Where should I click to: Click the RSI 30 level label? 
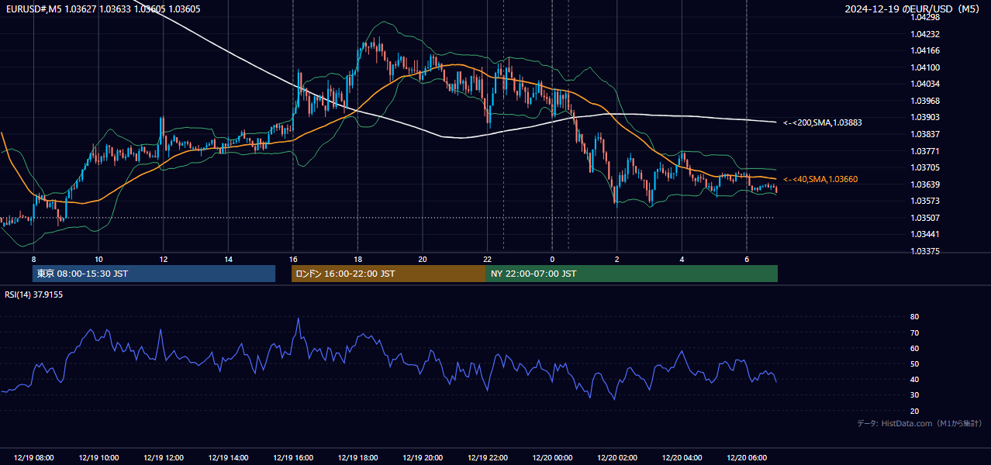(914, 395)
